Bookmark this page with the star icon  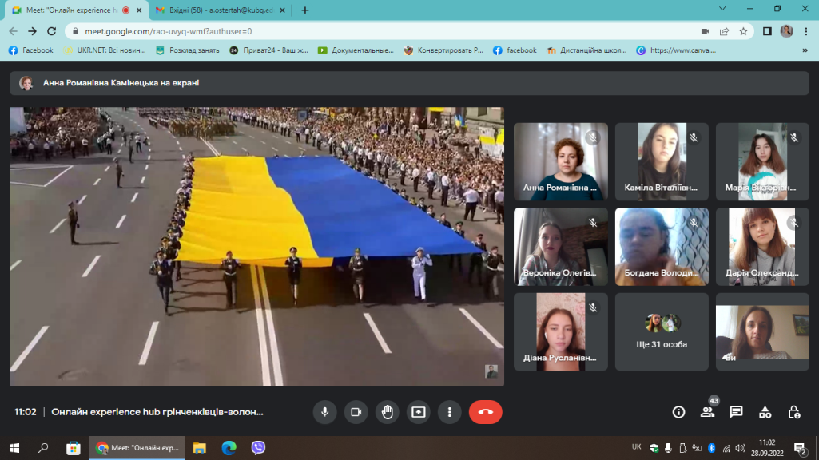click(x=743, y=31)
